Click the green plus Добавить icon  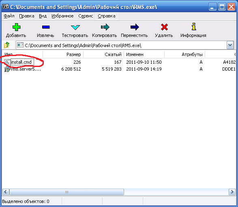[16, 27]
